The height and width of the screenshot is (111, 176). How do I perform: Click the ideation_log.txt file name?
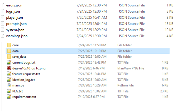pyautogui.click(x=23, y=80)
